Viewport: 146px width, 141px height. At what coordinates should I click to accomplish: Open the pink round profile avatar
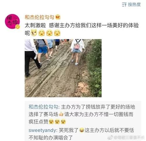pyautogui.click(x=12, y=21)
